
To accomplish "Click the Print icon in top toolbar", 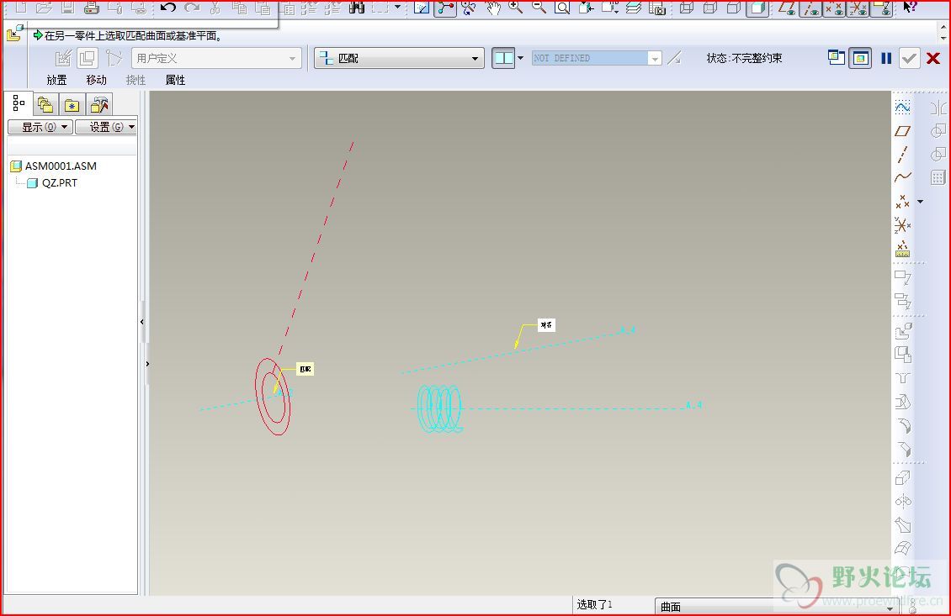I will pos(92,8).
